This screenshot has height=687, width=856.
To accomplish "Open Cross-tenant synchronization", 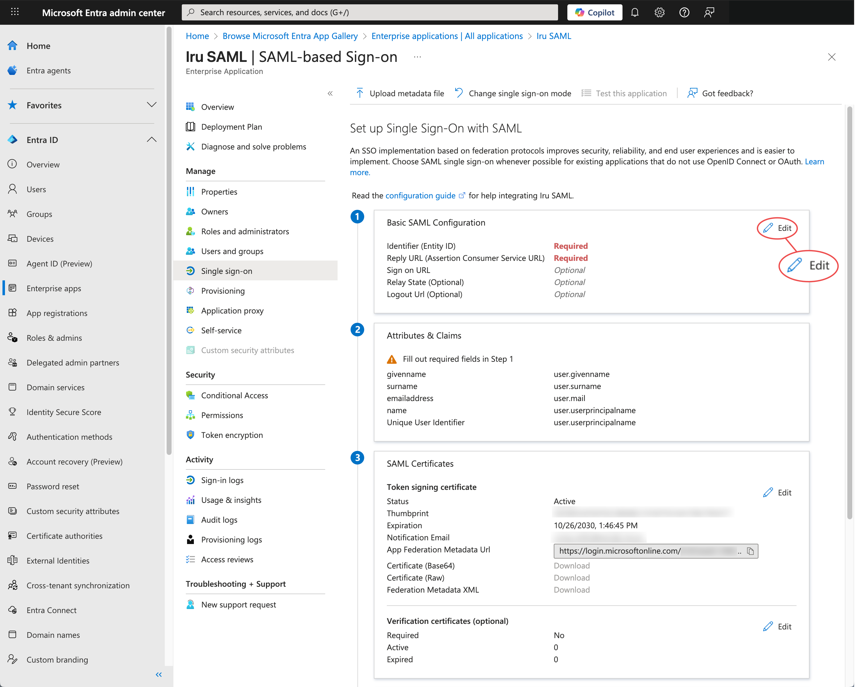I will pos(78,585).
